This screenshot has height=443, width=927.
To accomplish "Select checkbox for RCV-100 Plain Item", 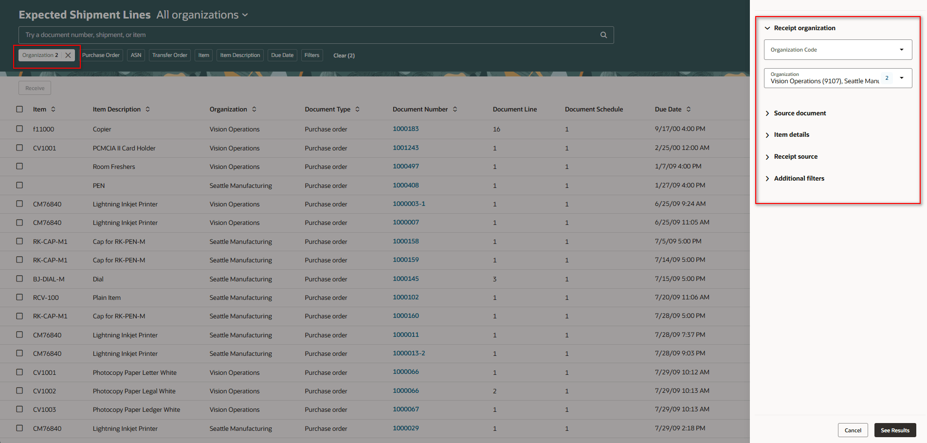I will pos(19,297).
